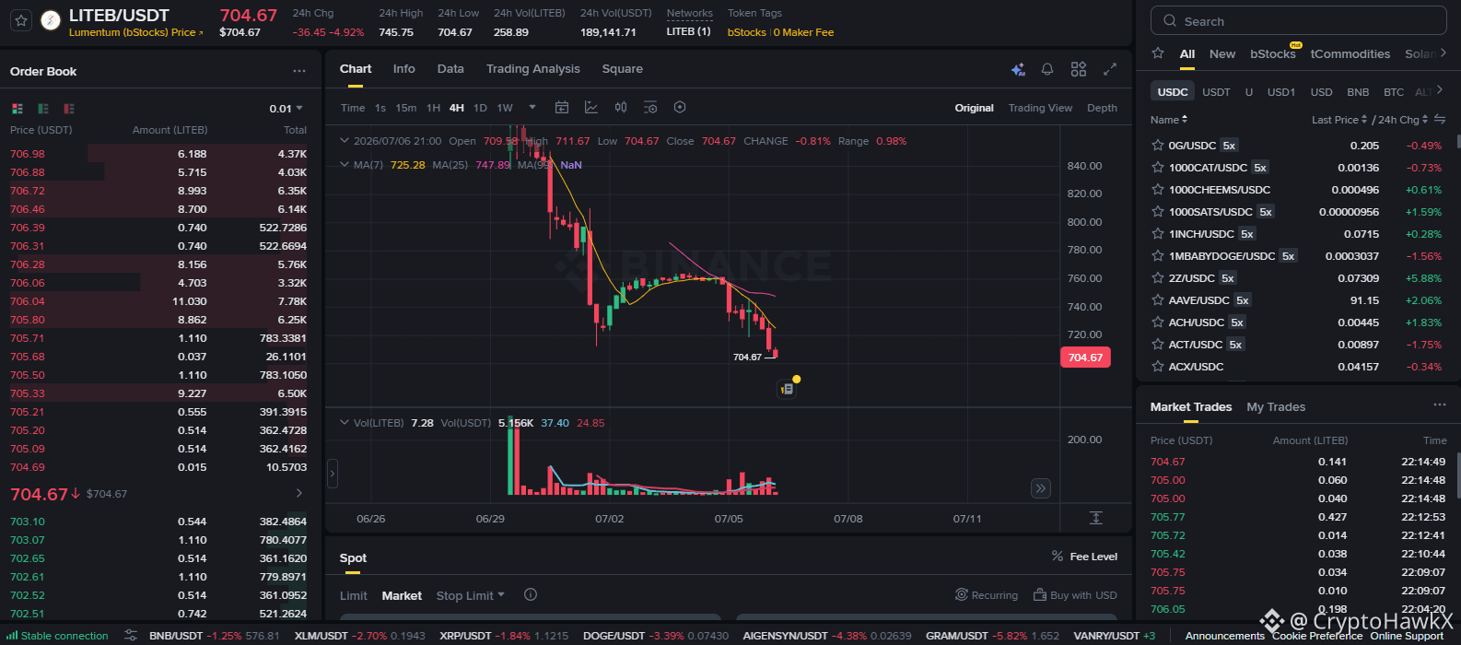This screenshot has height=645, width=1461.
Task: Open bStocks market category tab
Action: [x=1273, y=53]
